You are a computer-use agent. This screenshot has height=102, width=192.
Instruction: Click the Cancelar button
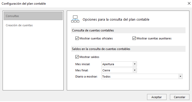(180, 97)
